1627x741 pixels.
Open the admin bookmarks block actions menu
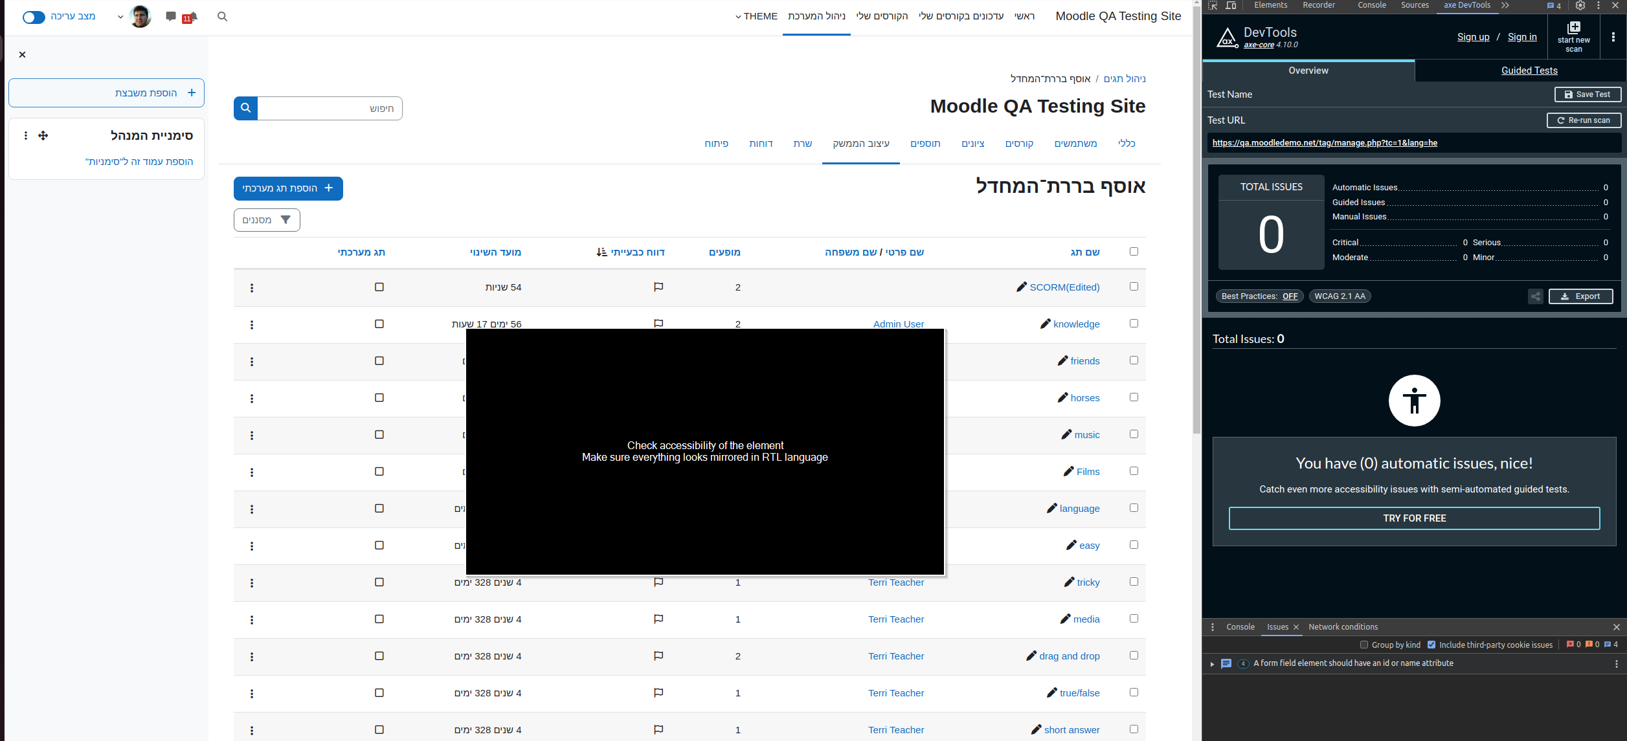click(25, 135)
